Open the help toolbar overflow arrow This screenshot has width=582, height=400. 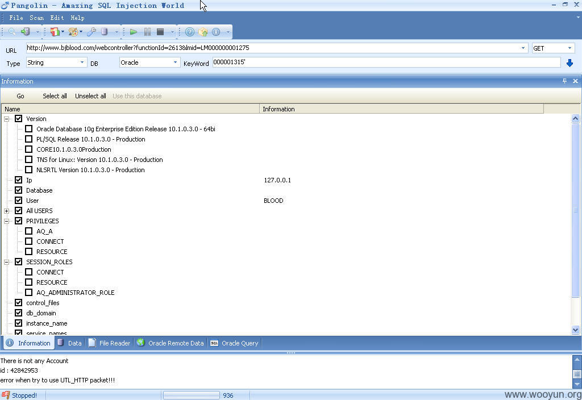[228, 32]
